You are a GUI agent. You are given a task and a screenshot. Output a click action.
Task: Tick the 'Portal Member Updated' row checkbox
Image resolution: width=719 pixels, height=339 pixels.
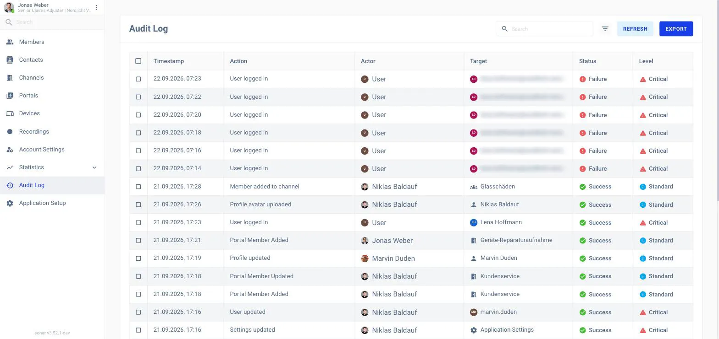pyautogui.click(x=138, y=276)
